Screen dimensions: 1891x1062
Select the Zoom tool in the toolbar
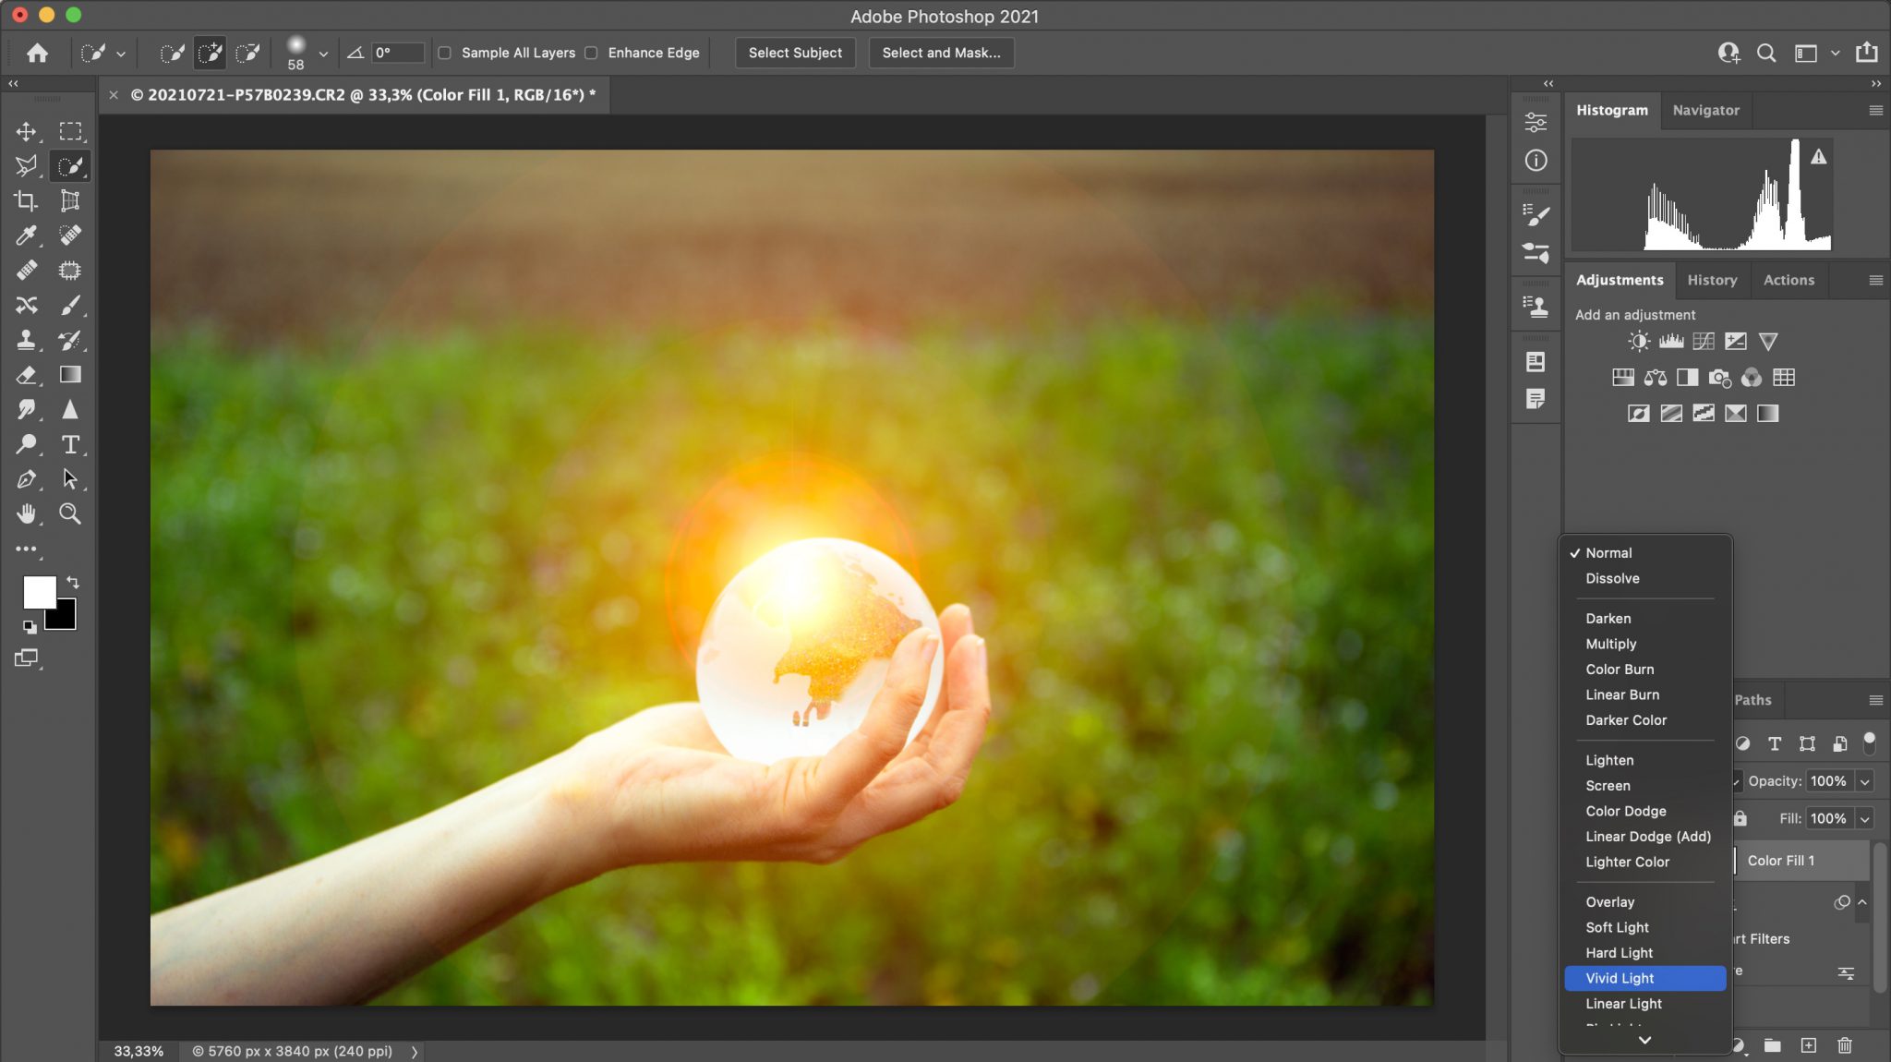69,514
